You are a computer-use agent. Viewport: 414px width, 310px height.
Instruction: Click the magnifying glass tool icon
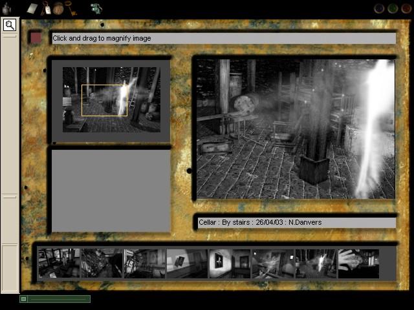(x=10, y=25)
